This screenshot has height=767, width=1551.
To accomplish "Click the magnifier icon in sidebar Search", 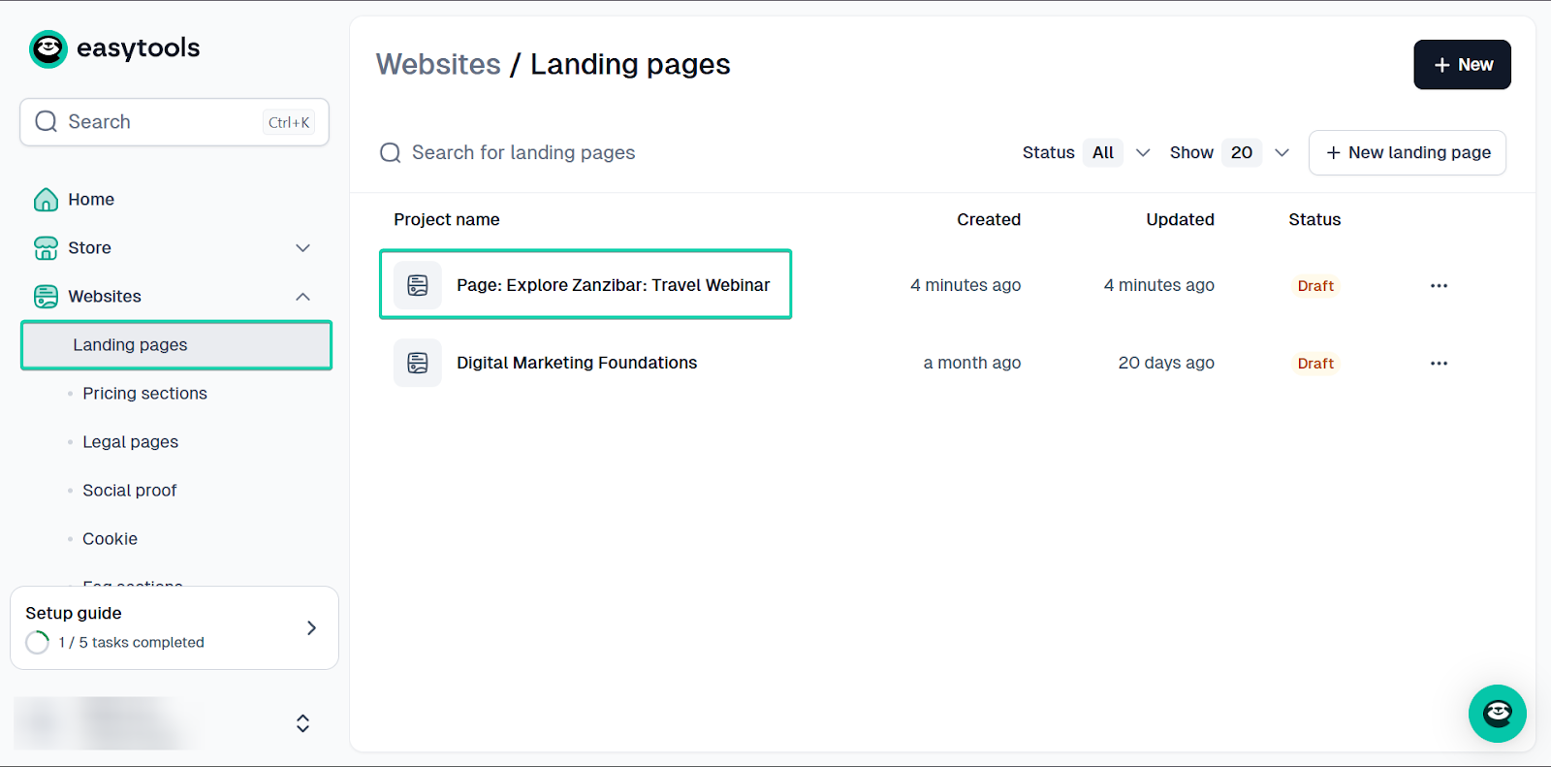I will coord(46,122).
